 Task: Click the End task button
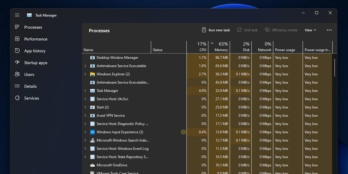(247, 30)
